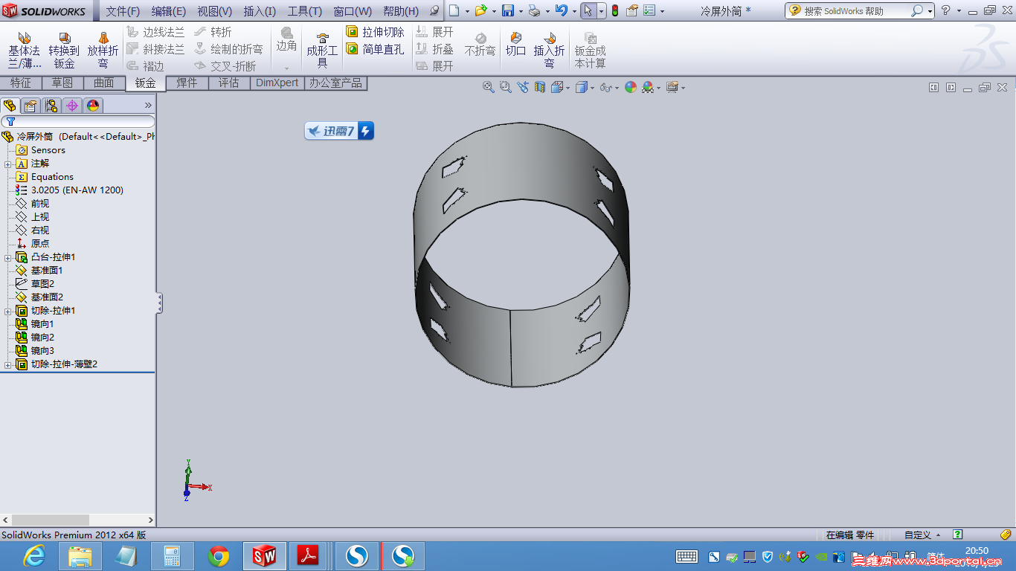Open the ConfigurationManager tab in left panel
Image resolution: width=1016 pixels, height=571 pixels.
[51, 106]
